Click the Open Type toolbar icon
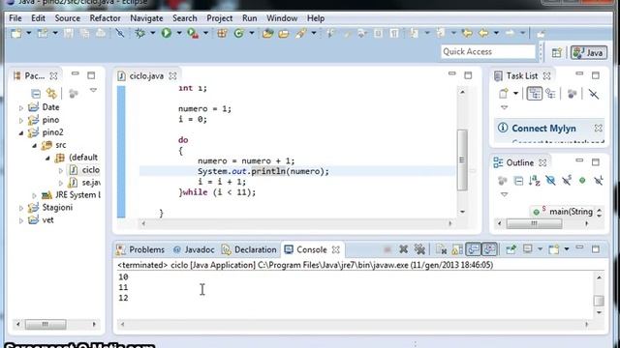 [267, 33]
